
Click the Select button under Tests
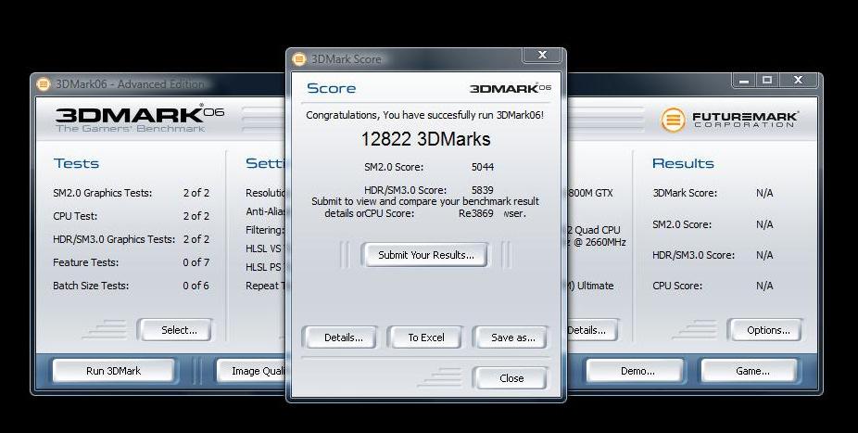[x=179, y=330]
